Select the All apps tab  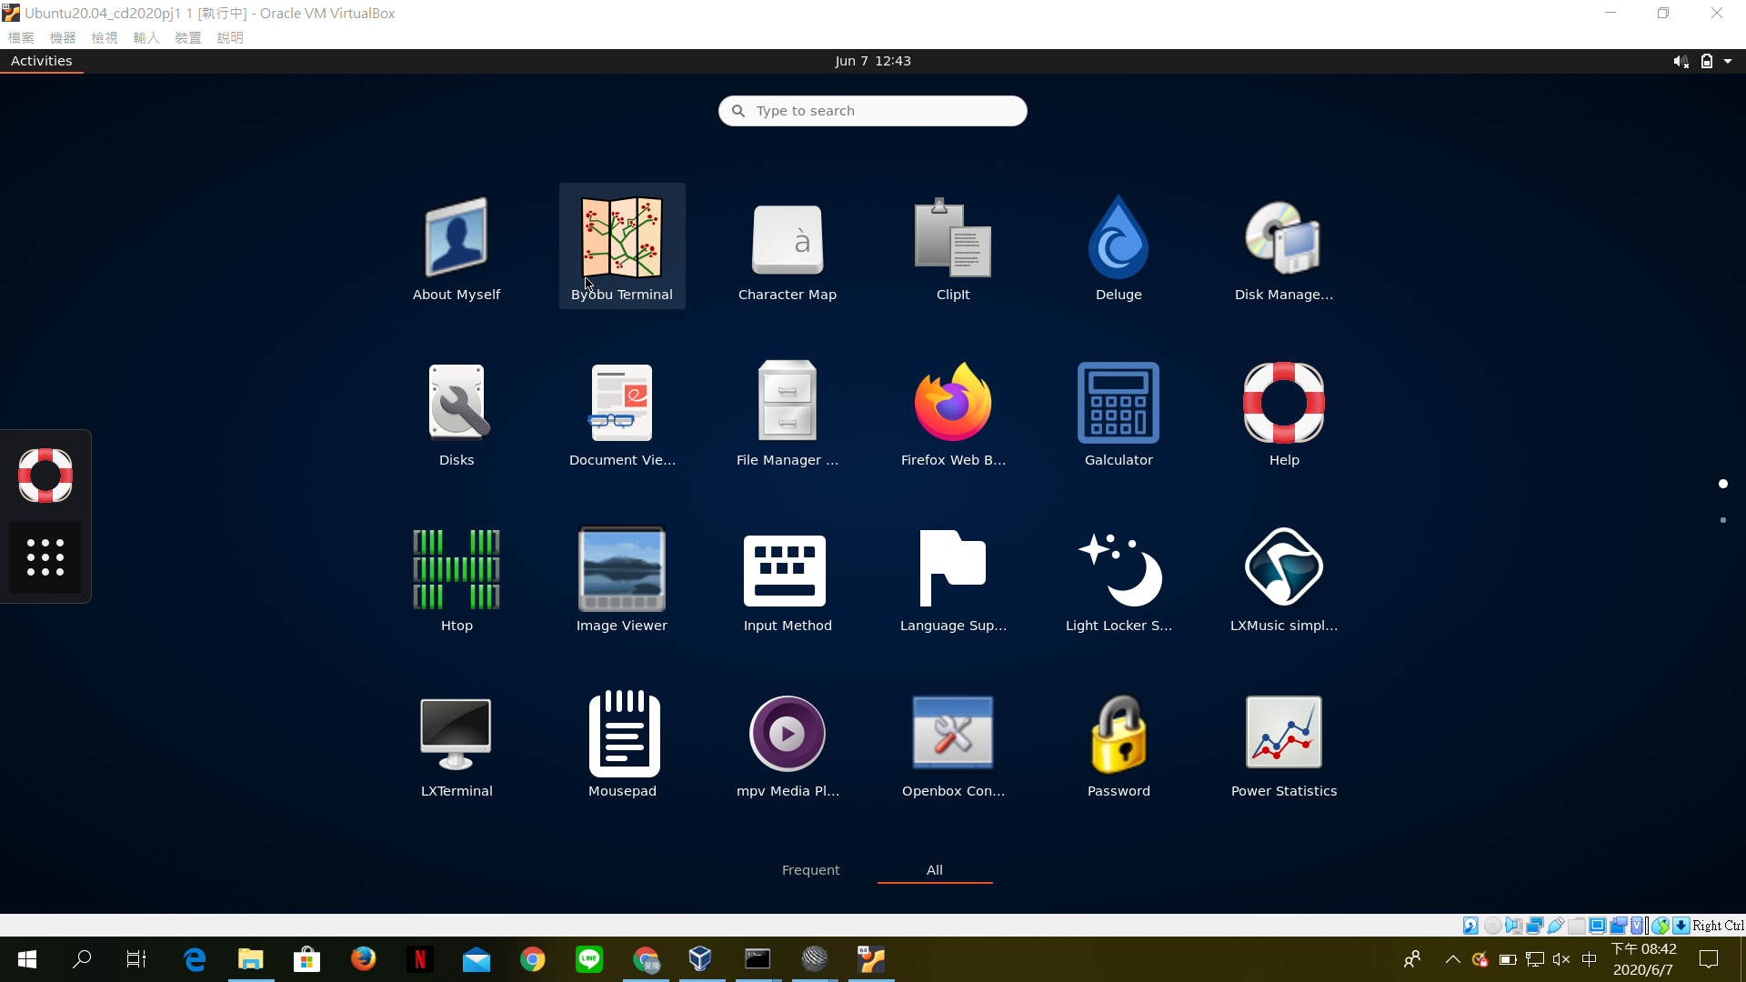click(x=934, y=870)
